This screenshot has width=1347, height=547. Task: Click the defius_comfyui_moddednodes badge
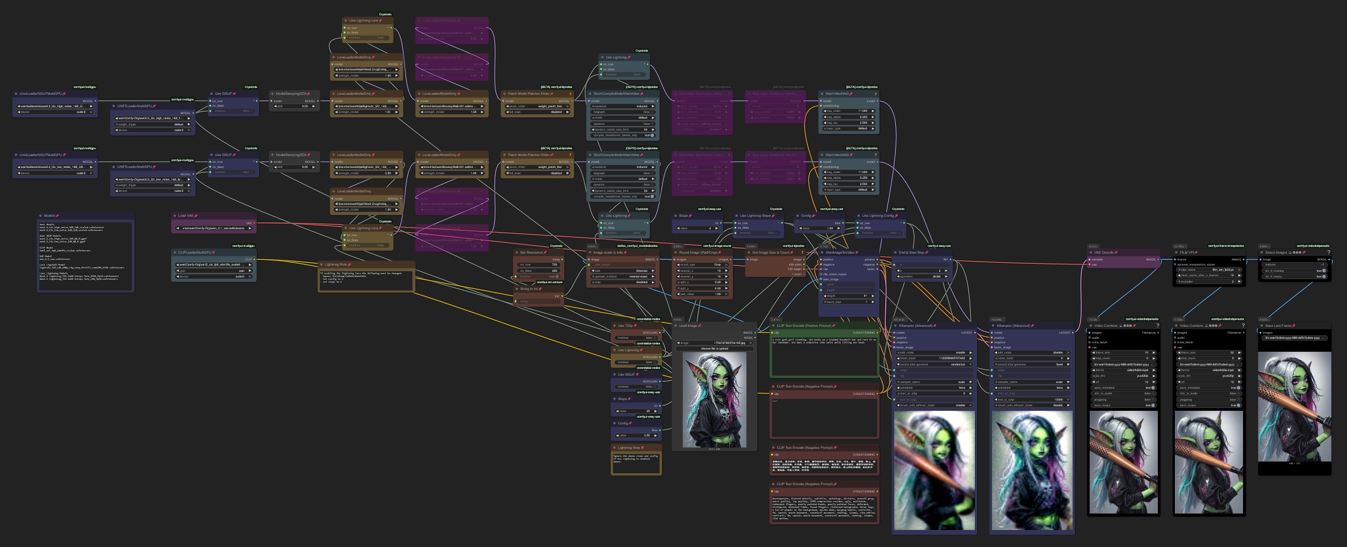point(637,246)
